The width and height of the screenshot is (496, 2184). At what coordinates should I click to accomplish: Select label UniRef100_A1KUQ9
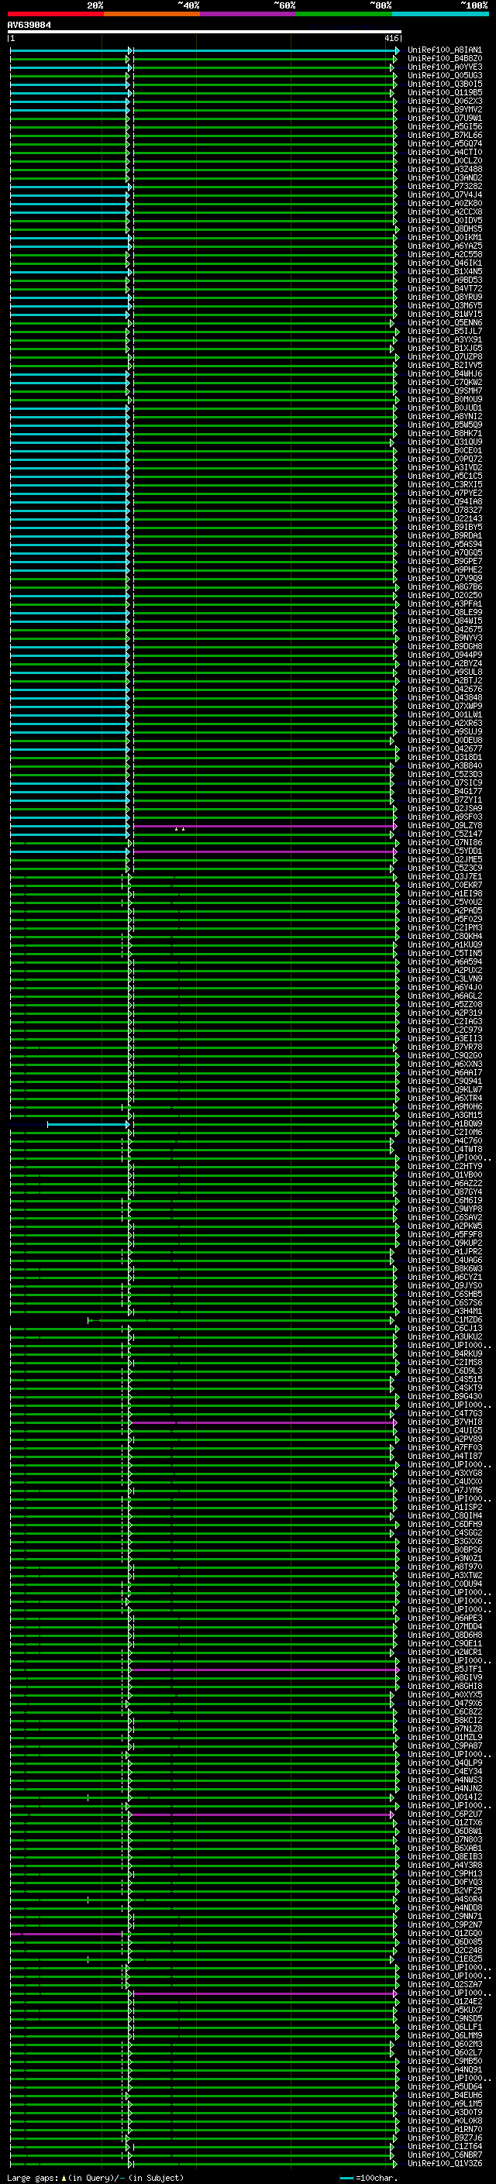444,944
